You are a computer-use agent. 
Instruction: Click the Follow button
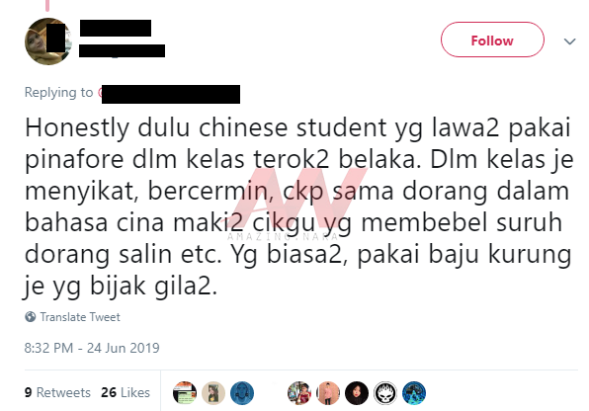click(492, 40)
